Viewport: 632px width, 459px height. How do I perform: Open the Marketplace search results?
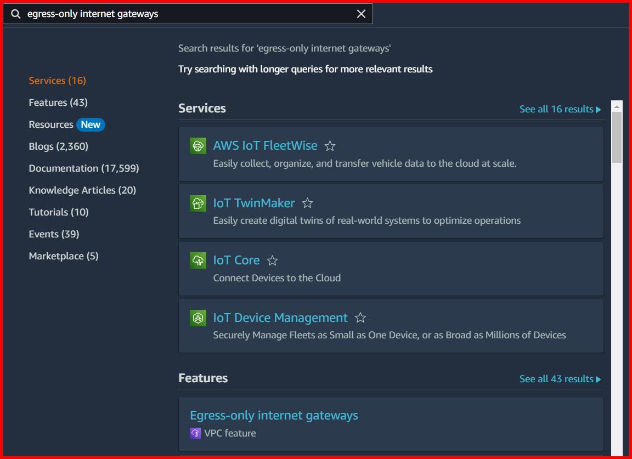64,256
